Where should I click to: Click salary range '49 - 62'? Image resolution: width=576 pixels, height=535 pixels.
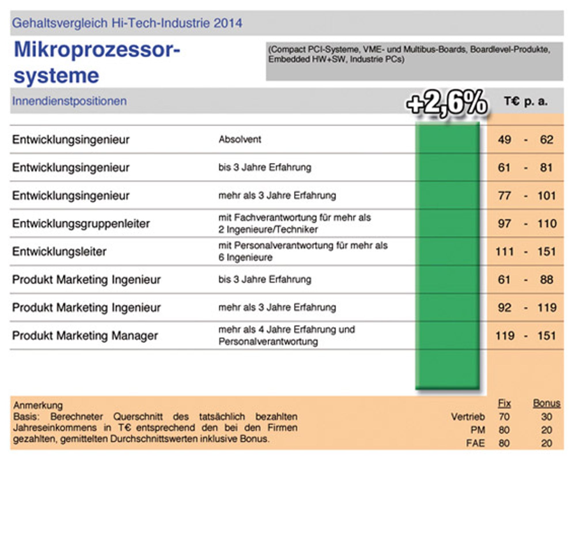pyautogui.click(x=526, y=140)
